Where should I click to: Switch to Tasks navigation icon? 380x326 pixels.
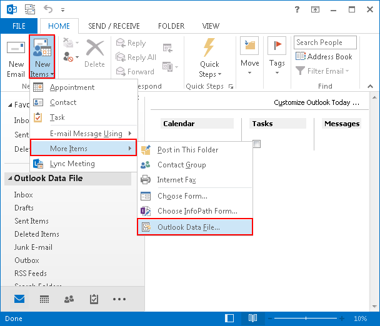[x=94, y=299]
